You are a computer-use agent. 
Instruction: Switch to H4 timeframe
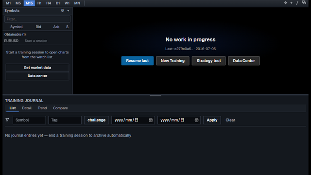point(49,3)
